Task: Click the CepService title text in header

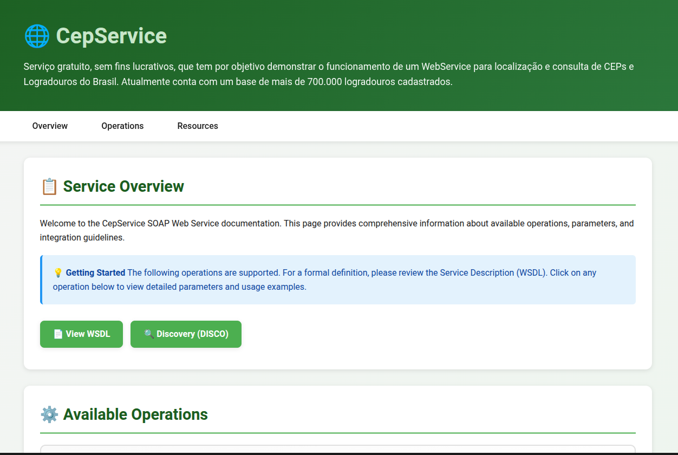Action: 112,36
